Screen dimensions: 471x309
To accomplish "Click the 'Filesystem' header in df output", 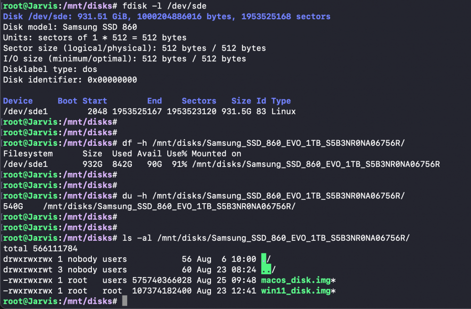I will click(x=28, y=154).
